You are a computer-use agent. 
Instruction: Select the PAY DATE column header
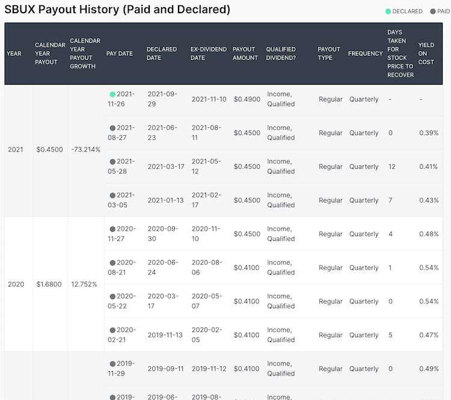[120, 53]
